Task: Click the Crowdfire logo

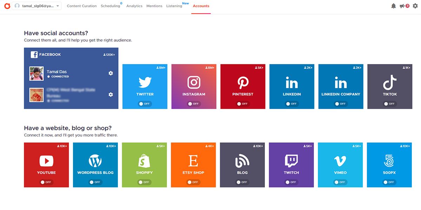Action: [x=7, y=6]
